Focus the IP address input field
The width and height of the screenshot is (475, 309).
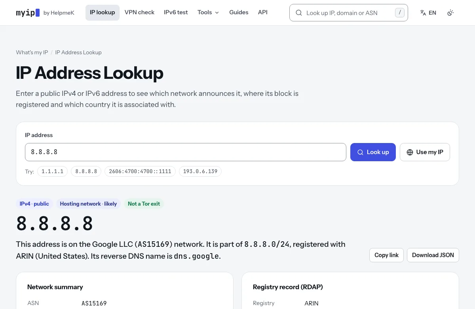tap(186, 152)
